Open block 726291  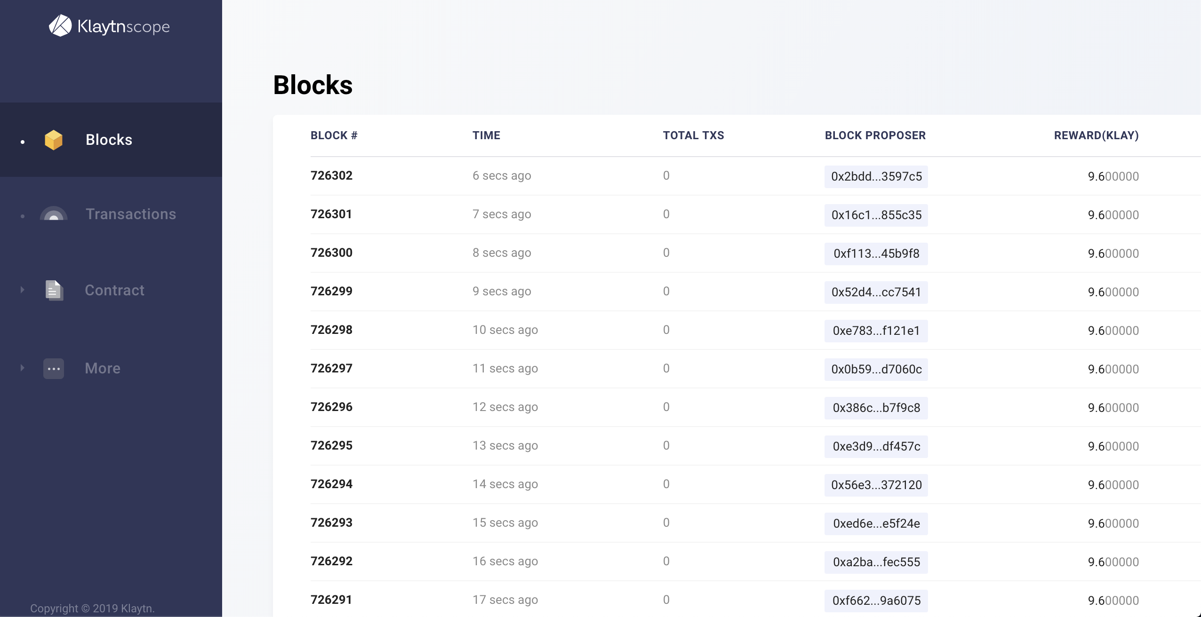[331, 600]
